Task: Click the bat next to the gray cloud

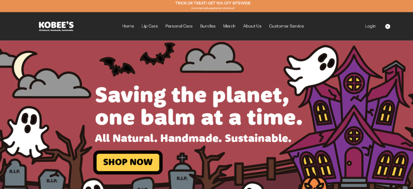Action: tap(158, 55)
